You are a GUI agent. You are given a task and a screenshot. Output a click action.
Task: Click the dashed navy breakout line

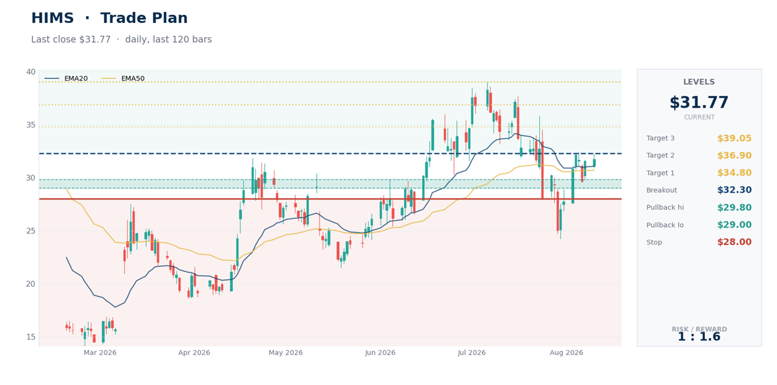(x=330, y=154)
